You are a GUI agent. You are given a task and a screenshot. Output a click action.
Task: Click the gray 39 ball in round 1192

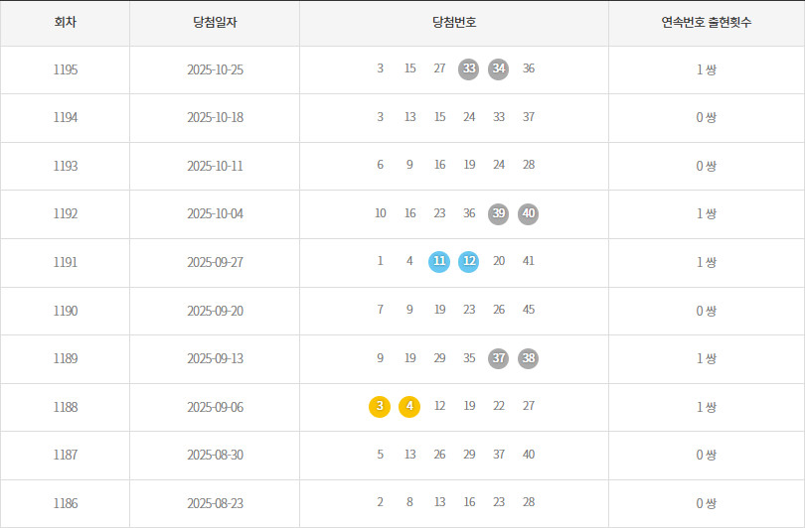(x=499, y=214)
